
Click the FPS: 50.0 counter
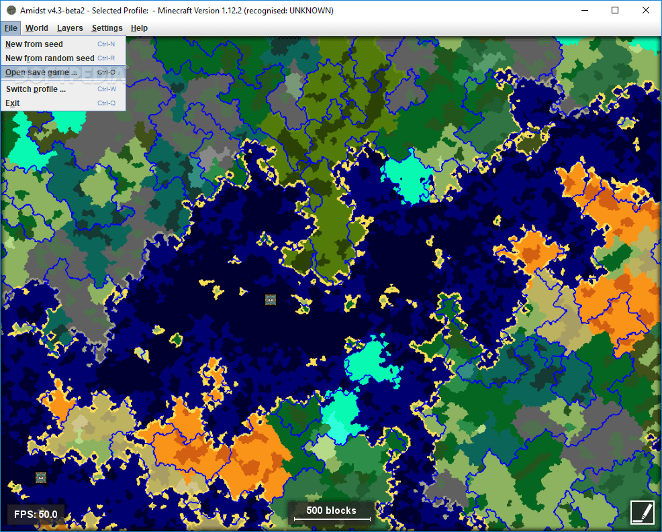36,515
